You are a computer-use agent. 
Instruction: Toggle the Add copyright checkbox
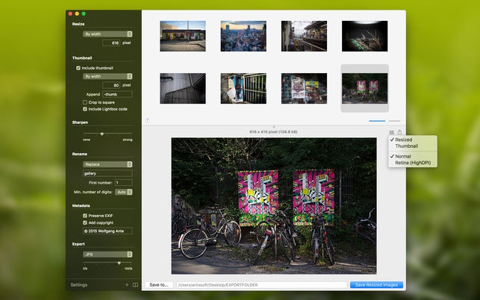tap(85, 223)
